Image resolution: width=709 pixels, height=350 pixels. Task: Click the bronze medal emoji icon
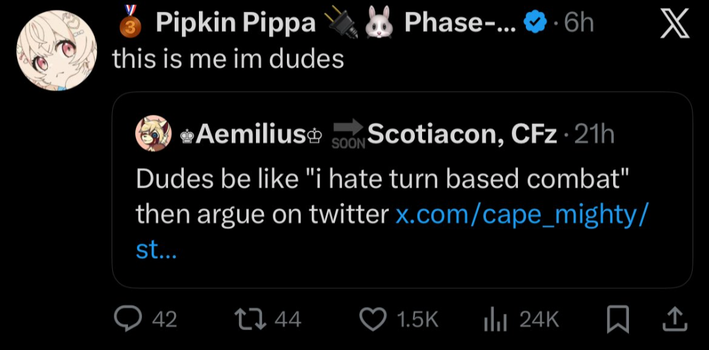[x=130, y=21]
